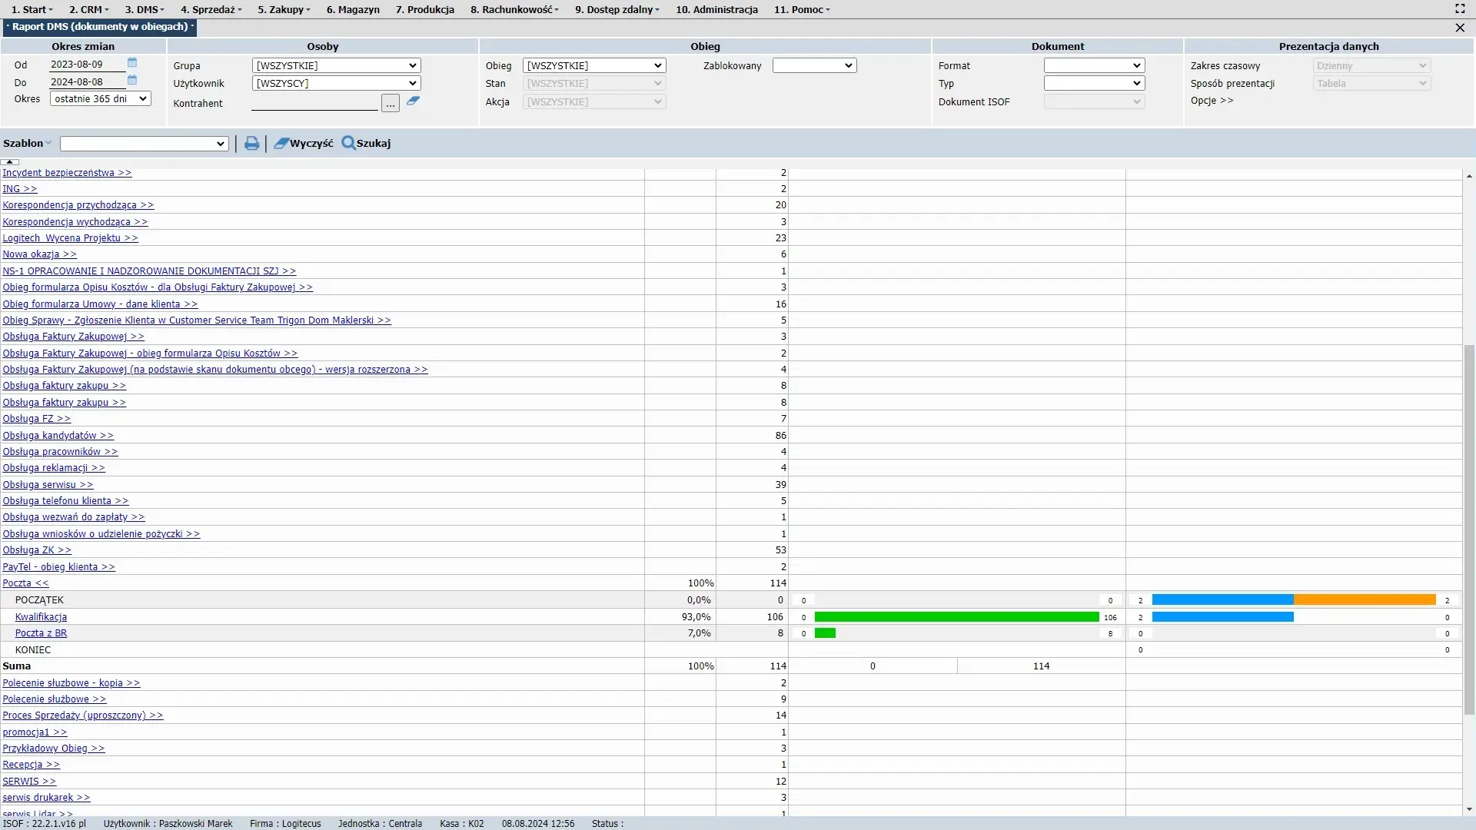The width and height of the screenshot is (1476, 830).
Task: Open the Szablon template dropdown
Action: tap(144, 144)
